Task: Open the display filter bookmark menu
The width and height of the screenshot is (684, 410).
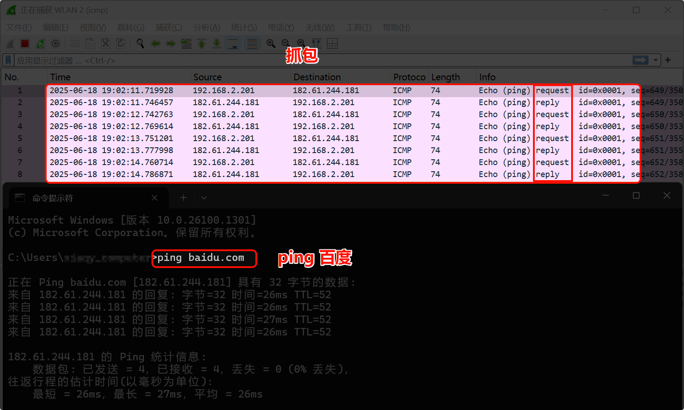Action: coord(8,60)
